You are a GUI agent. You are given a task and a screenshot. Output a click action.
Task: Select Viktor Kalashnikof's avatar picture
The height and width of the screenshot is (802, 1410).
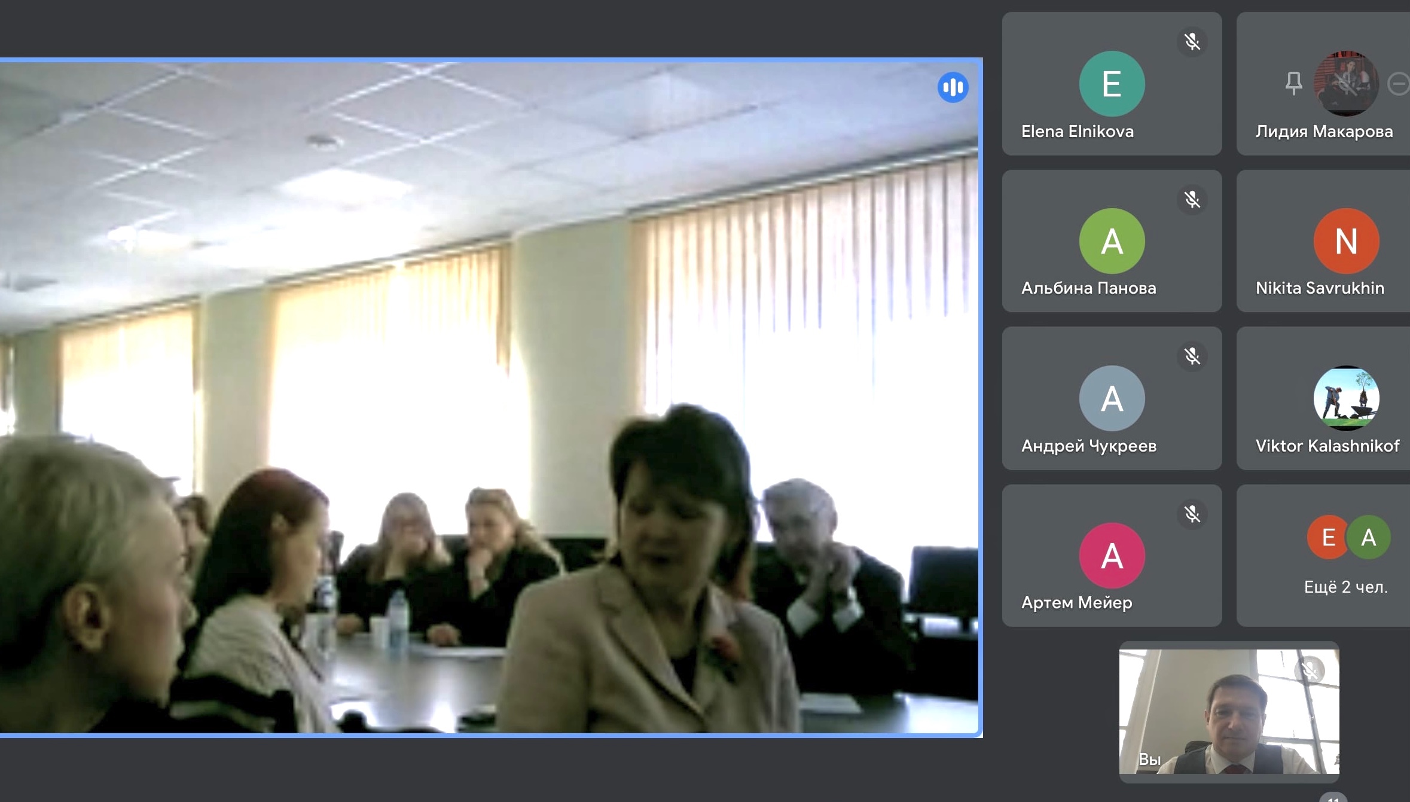1346,398
